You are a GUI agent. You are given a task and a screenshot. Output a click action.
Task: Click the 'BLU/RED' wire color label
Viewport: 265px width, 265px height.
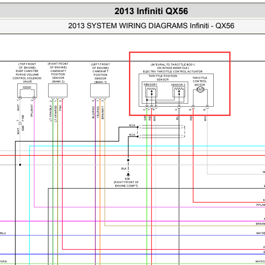click(93, 112)
